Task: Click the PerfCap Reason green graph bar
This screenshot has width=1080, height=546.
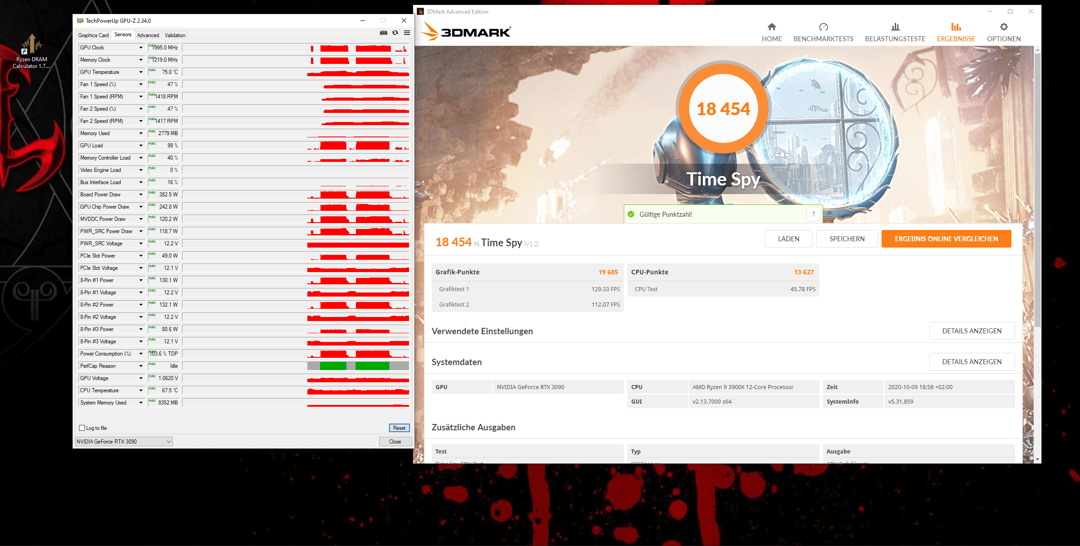Action: (333, 366)
